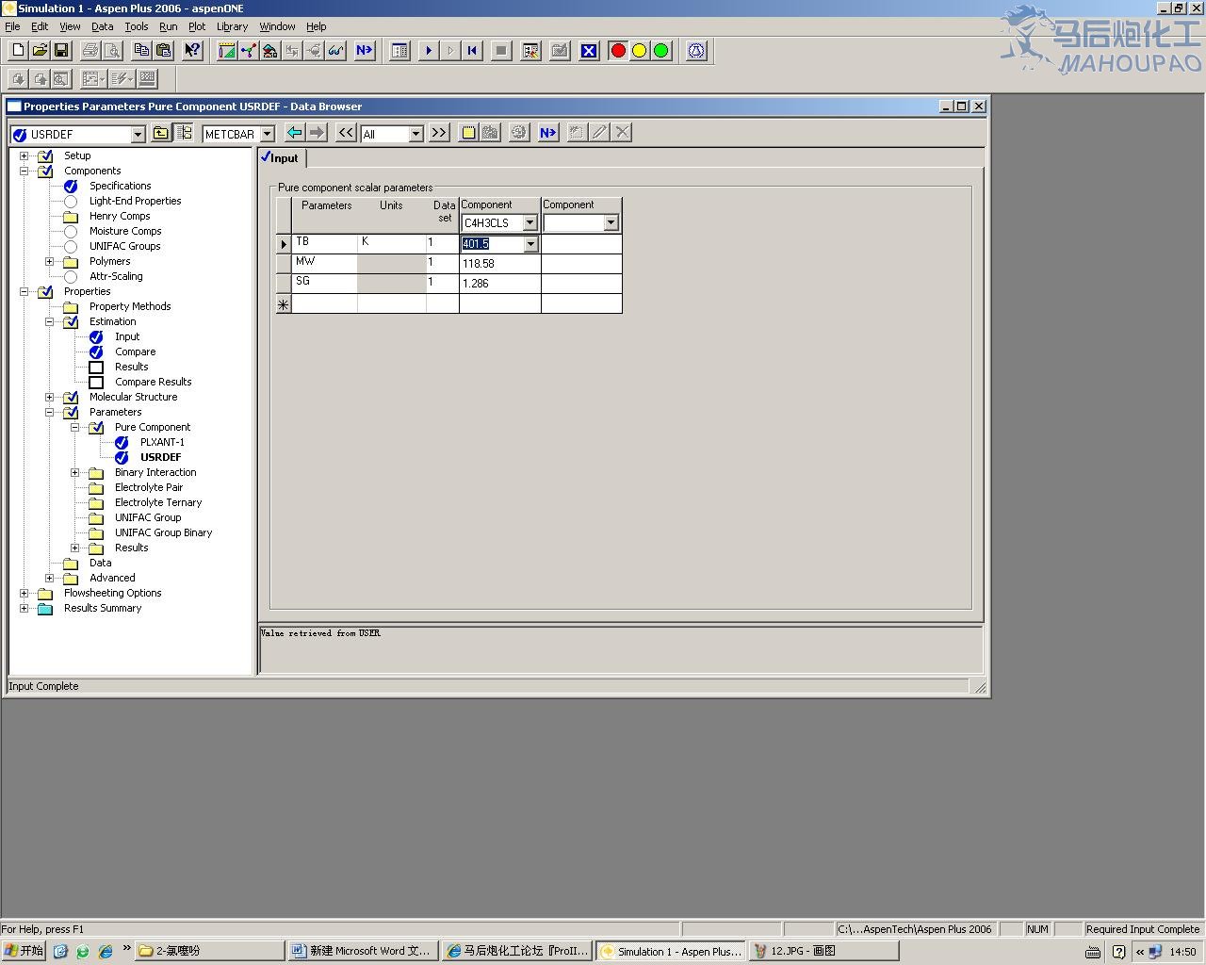Select the Input tab
Screen dimensions: 1206x965
point(281,158)
